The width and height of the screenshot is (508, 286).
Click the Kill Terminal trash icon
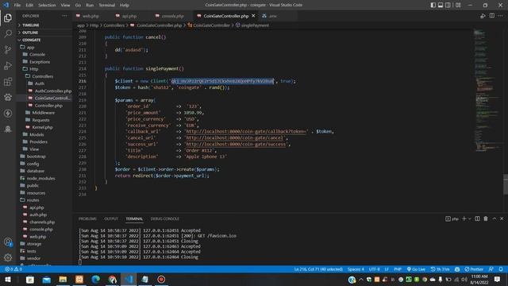coord(486,218)
